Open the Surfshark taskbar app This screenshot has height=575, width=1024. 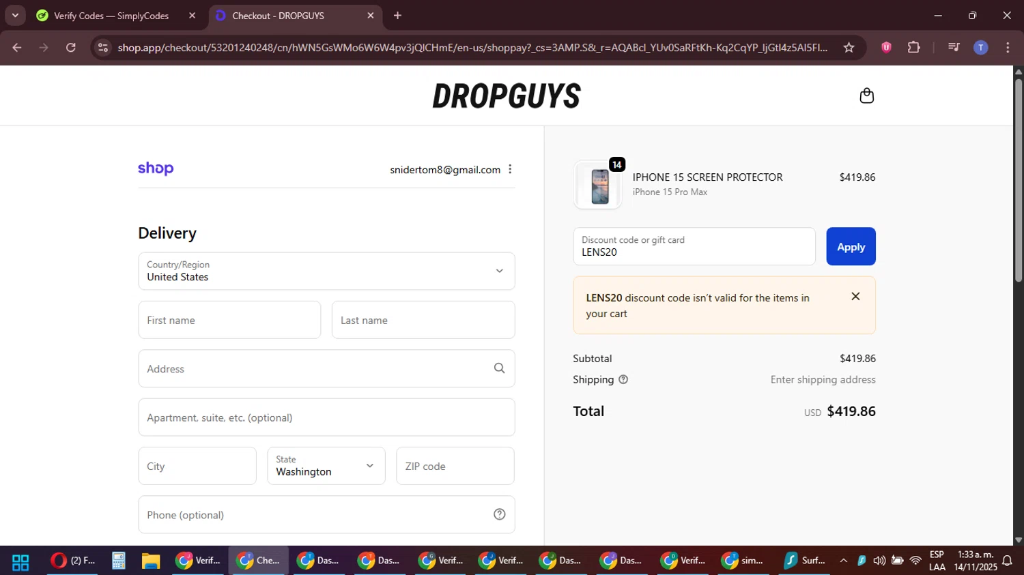point(804,561)
